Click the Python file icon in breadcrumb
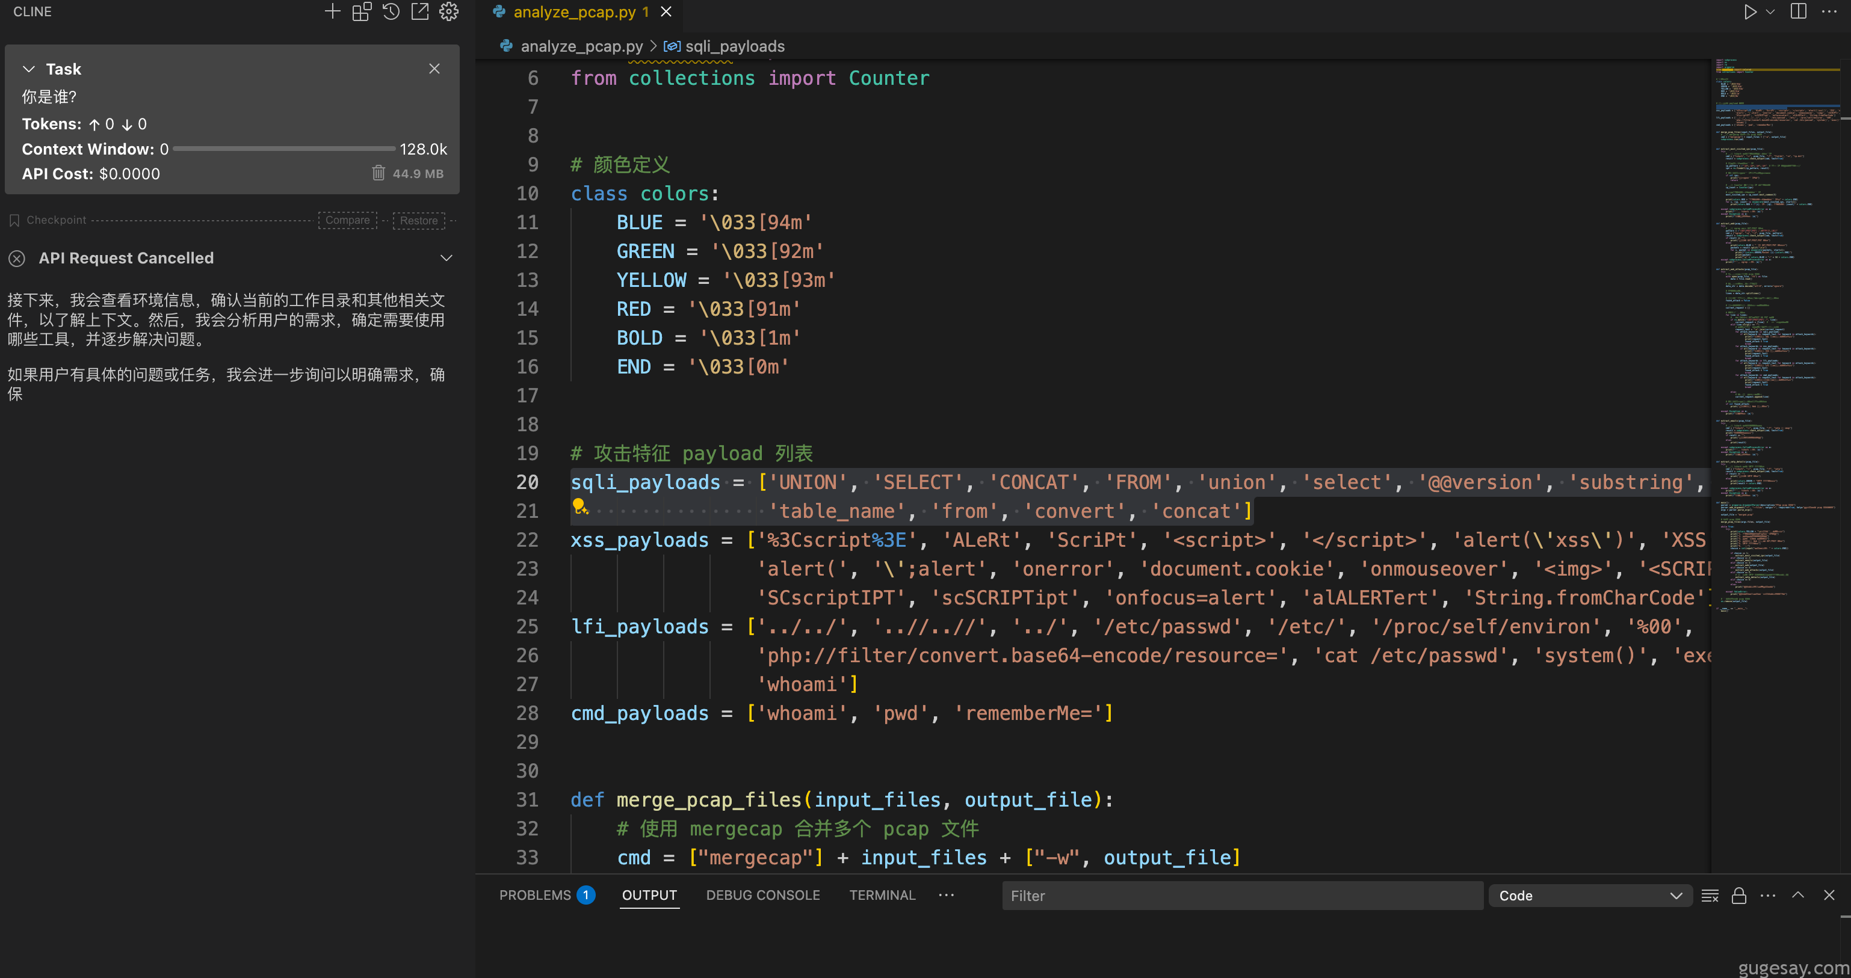This screenshot has height=978, width=1851. click(x=507, y=46)
